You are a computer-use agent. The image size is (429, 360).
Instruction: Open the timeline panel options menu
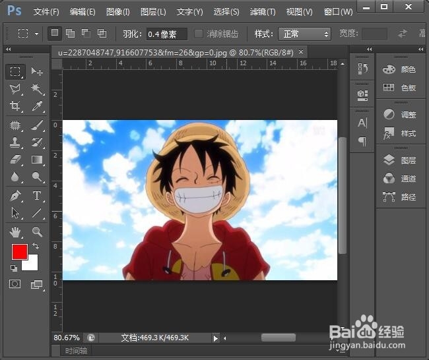pyautogui.click(x=341, y=350)
